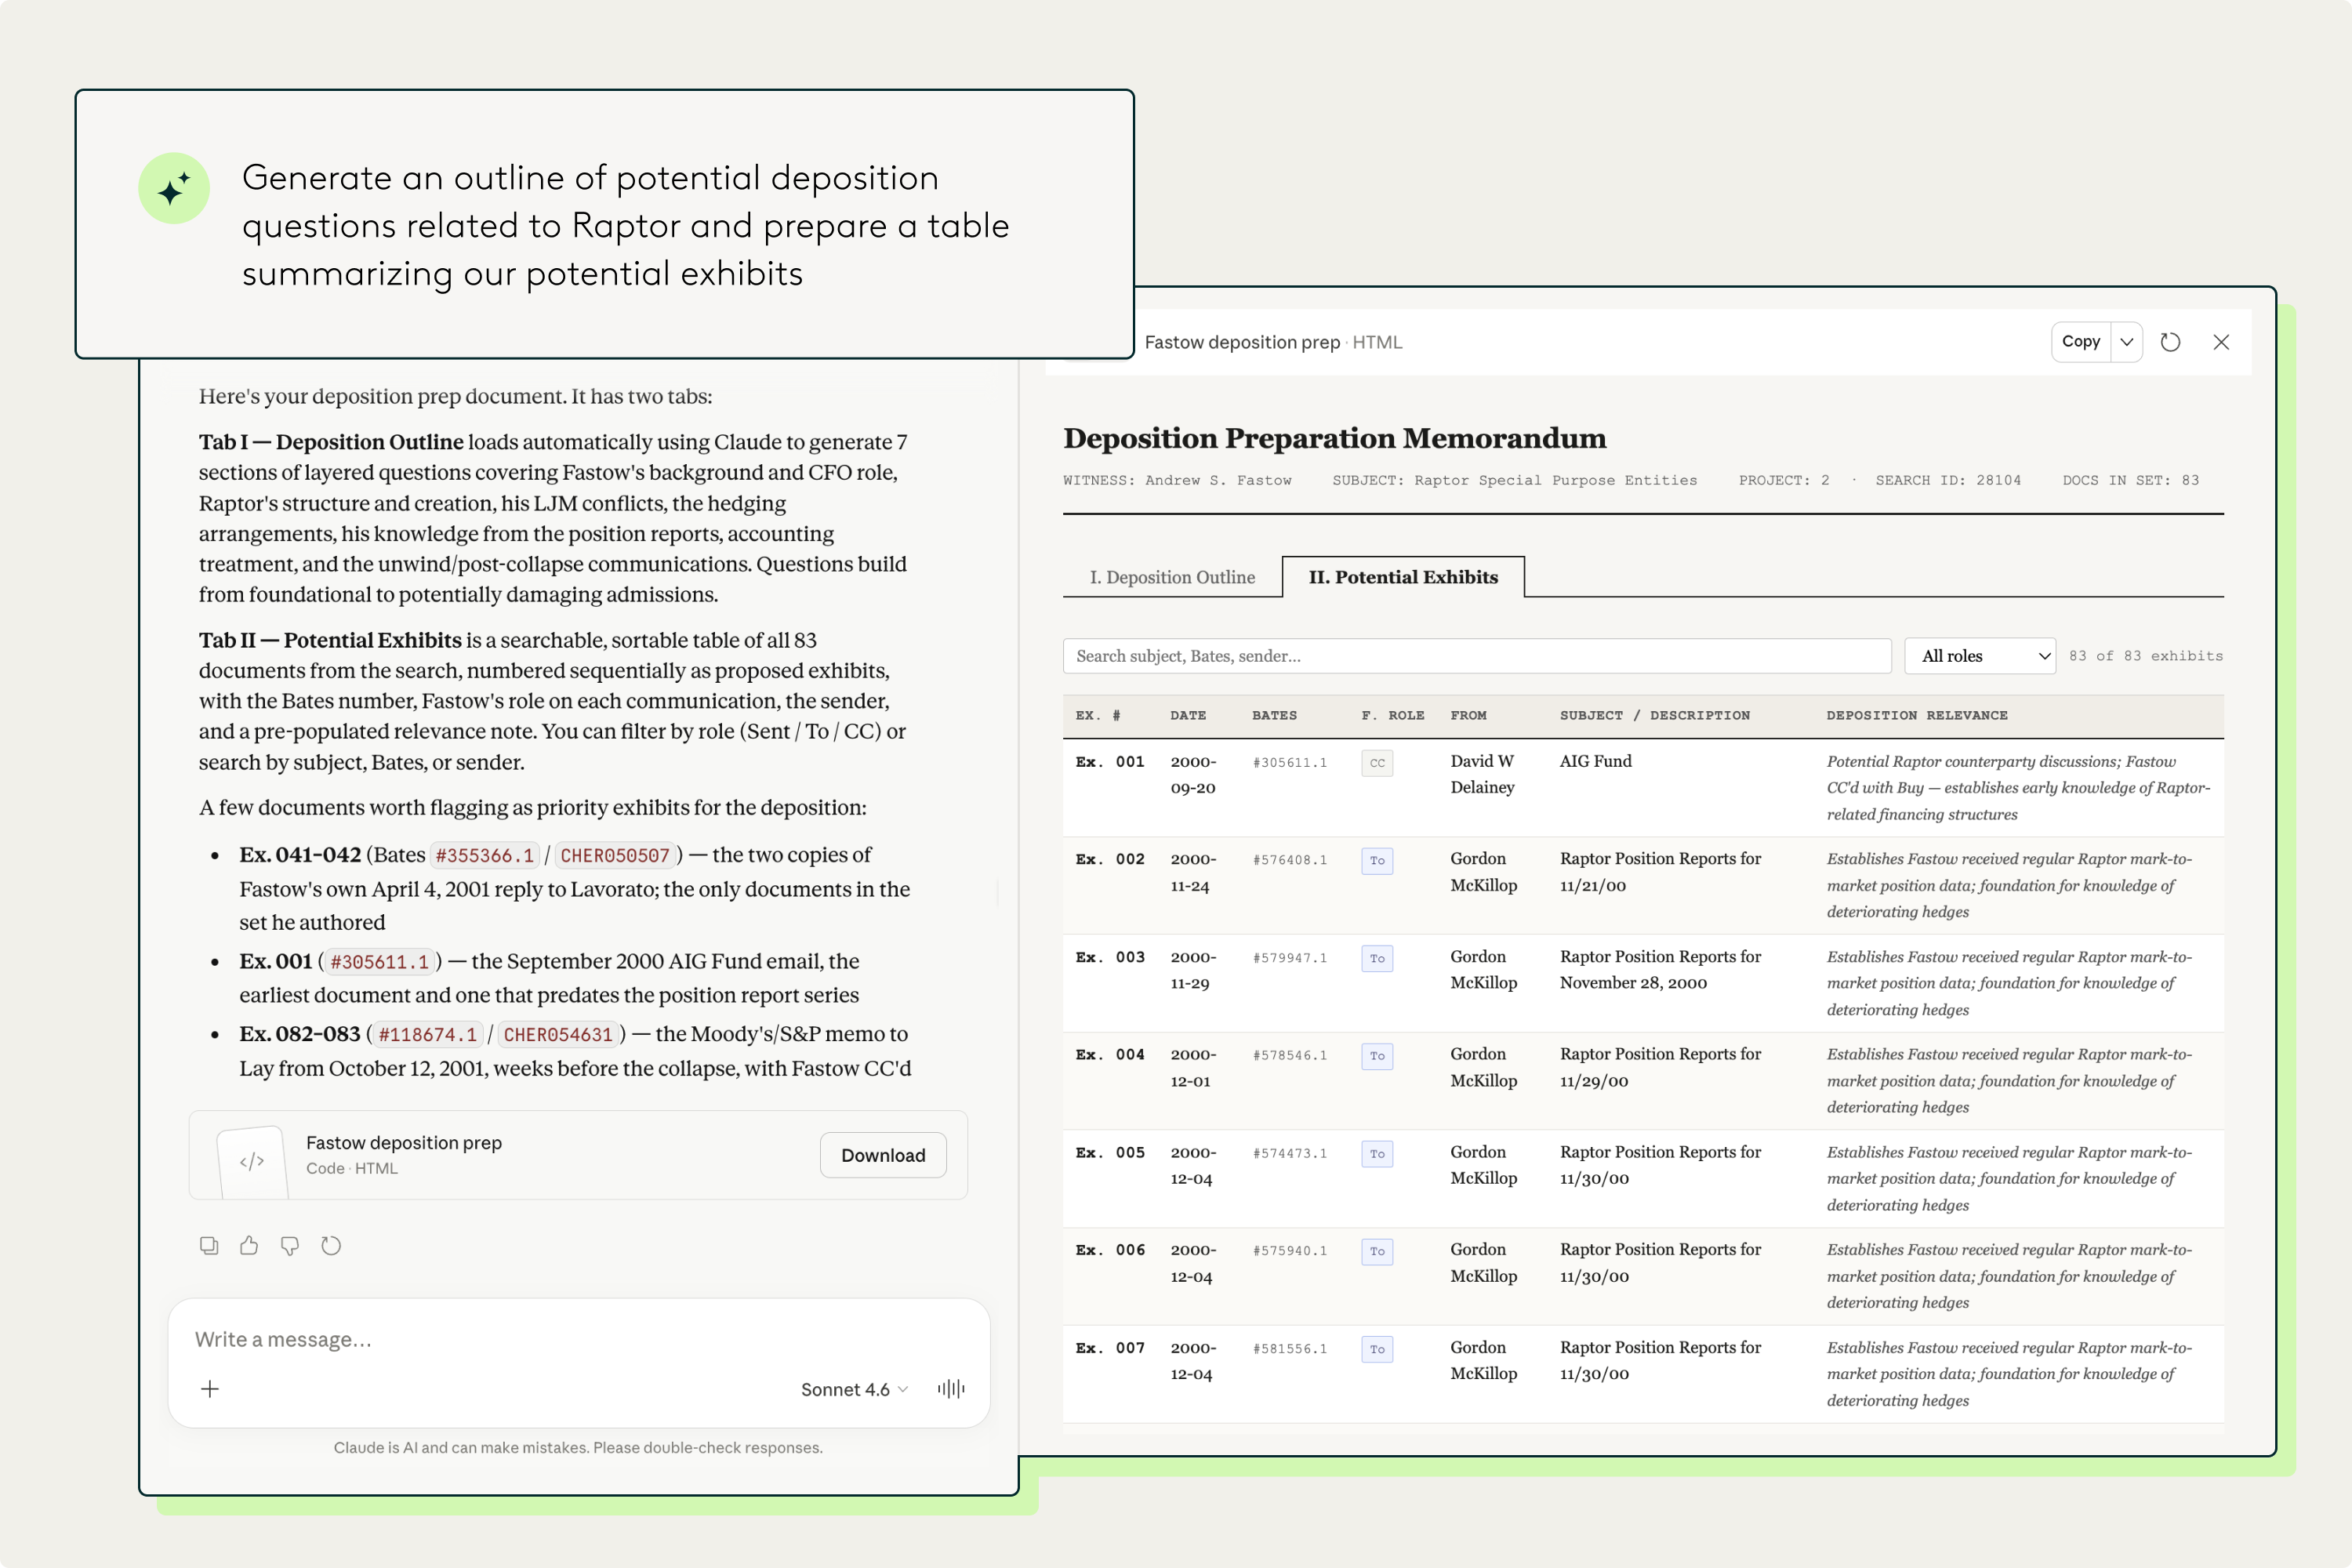This screenshot has width=2352, height=1568.
Task: Click the date 2000-09-20 for Ex. 001
Action: pos(1193,774)
